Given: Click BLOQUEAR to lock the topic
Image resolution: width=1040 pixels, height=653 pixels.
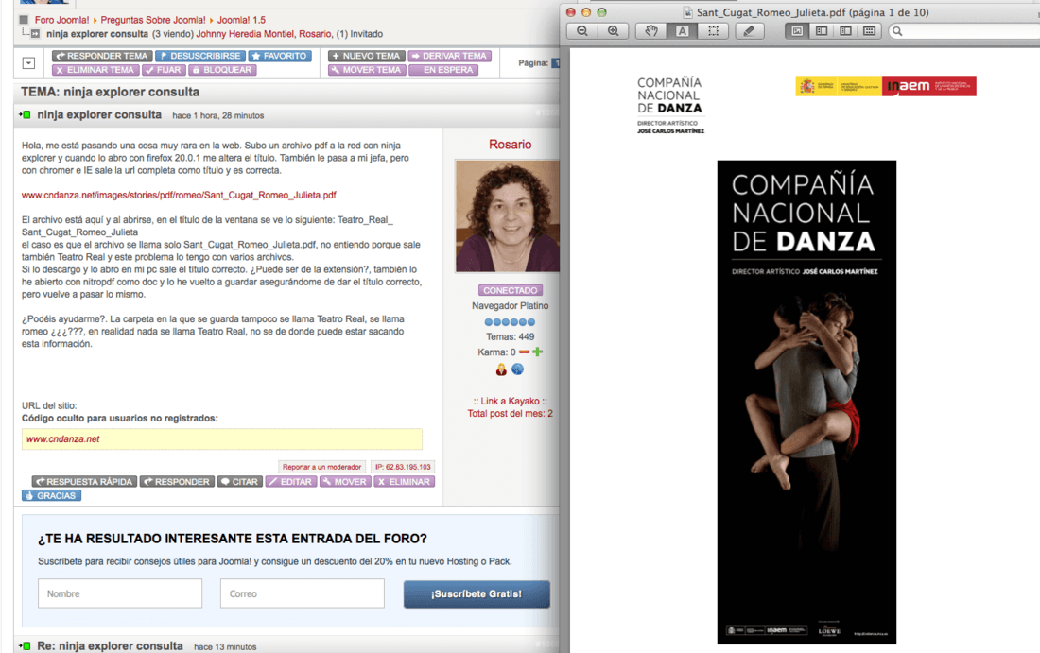Looking at the screenshot, I should [222, 70].
